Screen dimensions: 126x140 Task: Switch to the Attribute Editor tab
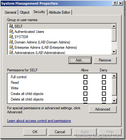(x=60, y=12)
